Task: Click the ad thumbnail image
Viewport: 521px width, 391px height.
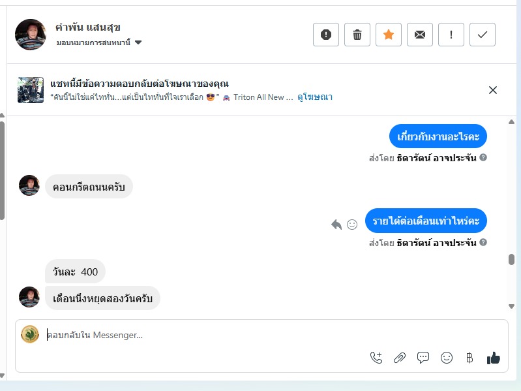Action: point(31,90)
